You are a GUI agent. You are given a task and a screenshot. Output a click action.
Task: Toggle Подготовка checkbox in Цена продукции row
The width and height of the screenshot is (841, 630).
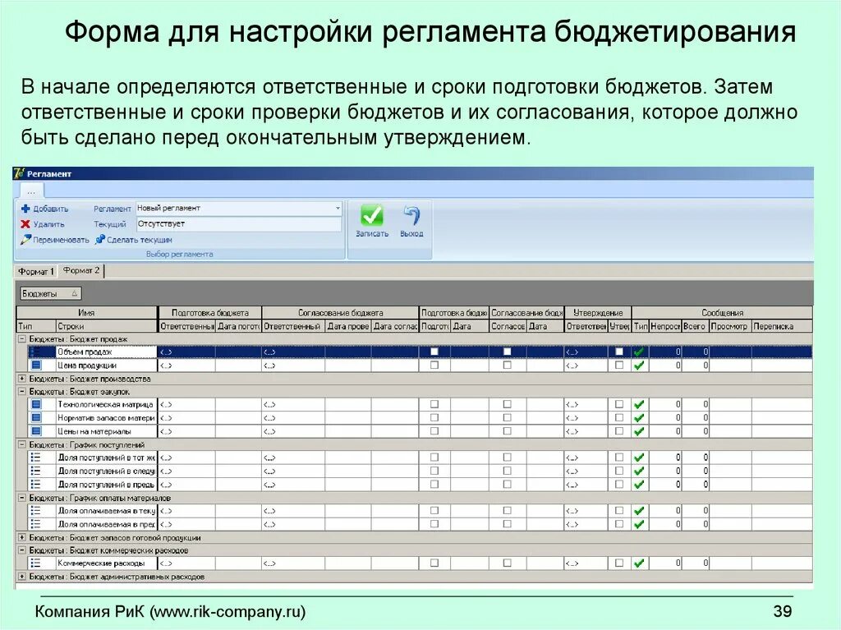click(434, 365)
